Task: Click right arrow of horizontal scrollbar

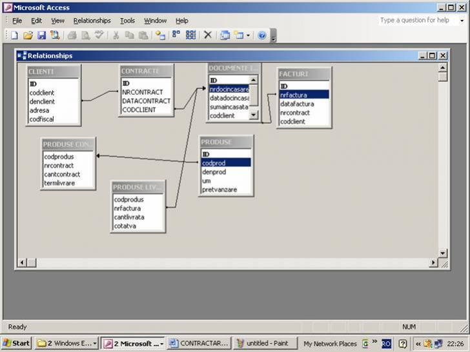Action: (433, 262)
